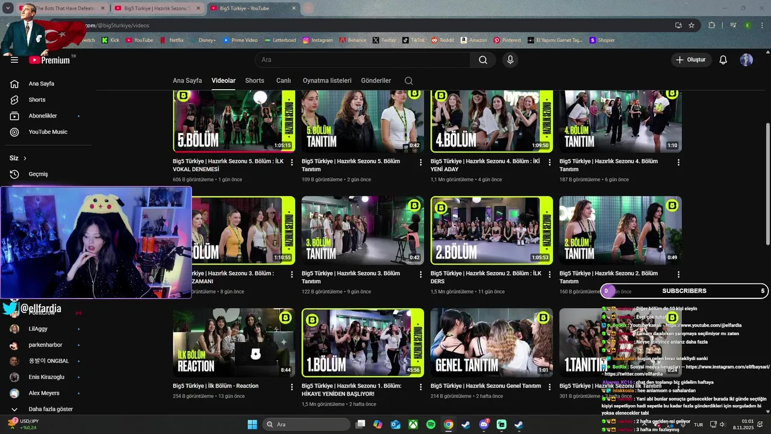Switch to the Shorts channel tab
The image size is (771, 434).
click(255, 81)
